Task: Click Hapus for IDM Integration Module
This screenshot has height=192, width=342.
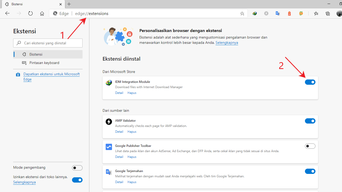Action: [x=132, y=93]
